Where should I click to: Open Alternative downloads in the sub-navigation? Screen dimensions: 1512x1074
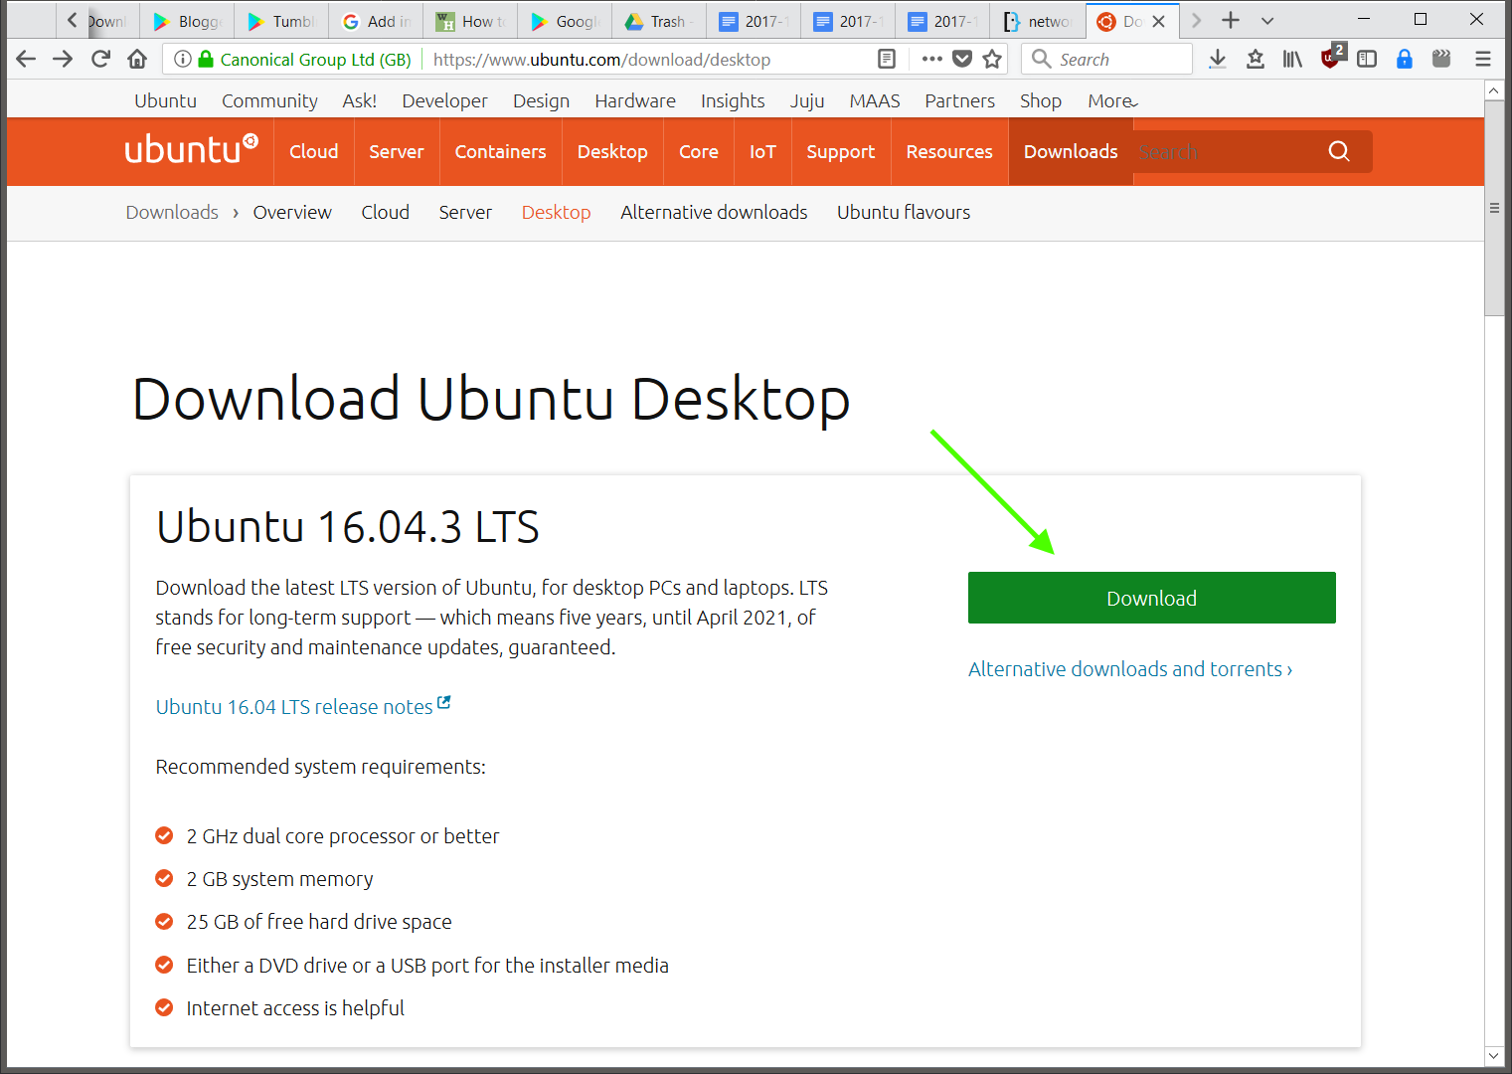pyautogui.click(x=714, y=212)
